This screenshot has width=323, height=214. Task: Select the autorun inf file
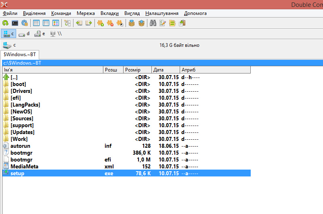pyautogui.click(x=126, y=146)
